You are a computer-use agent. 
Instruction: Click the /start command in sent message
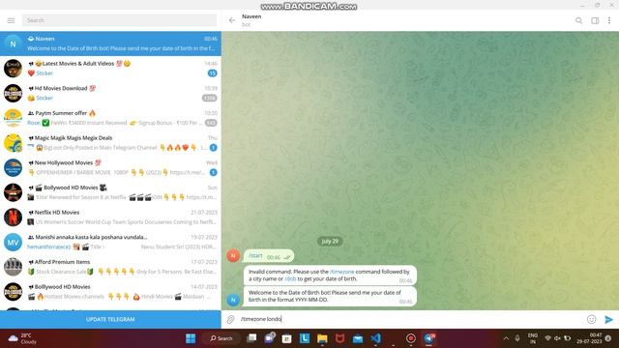[x=255, y=255]
